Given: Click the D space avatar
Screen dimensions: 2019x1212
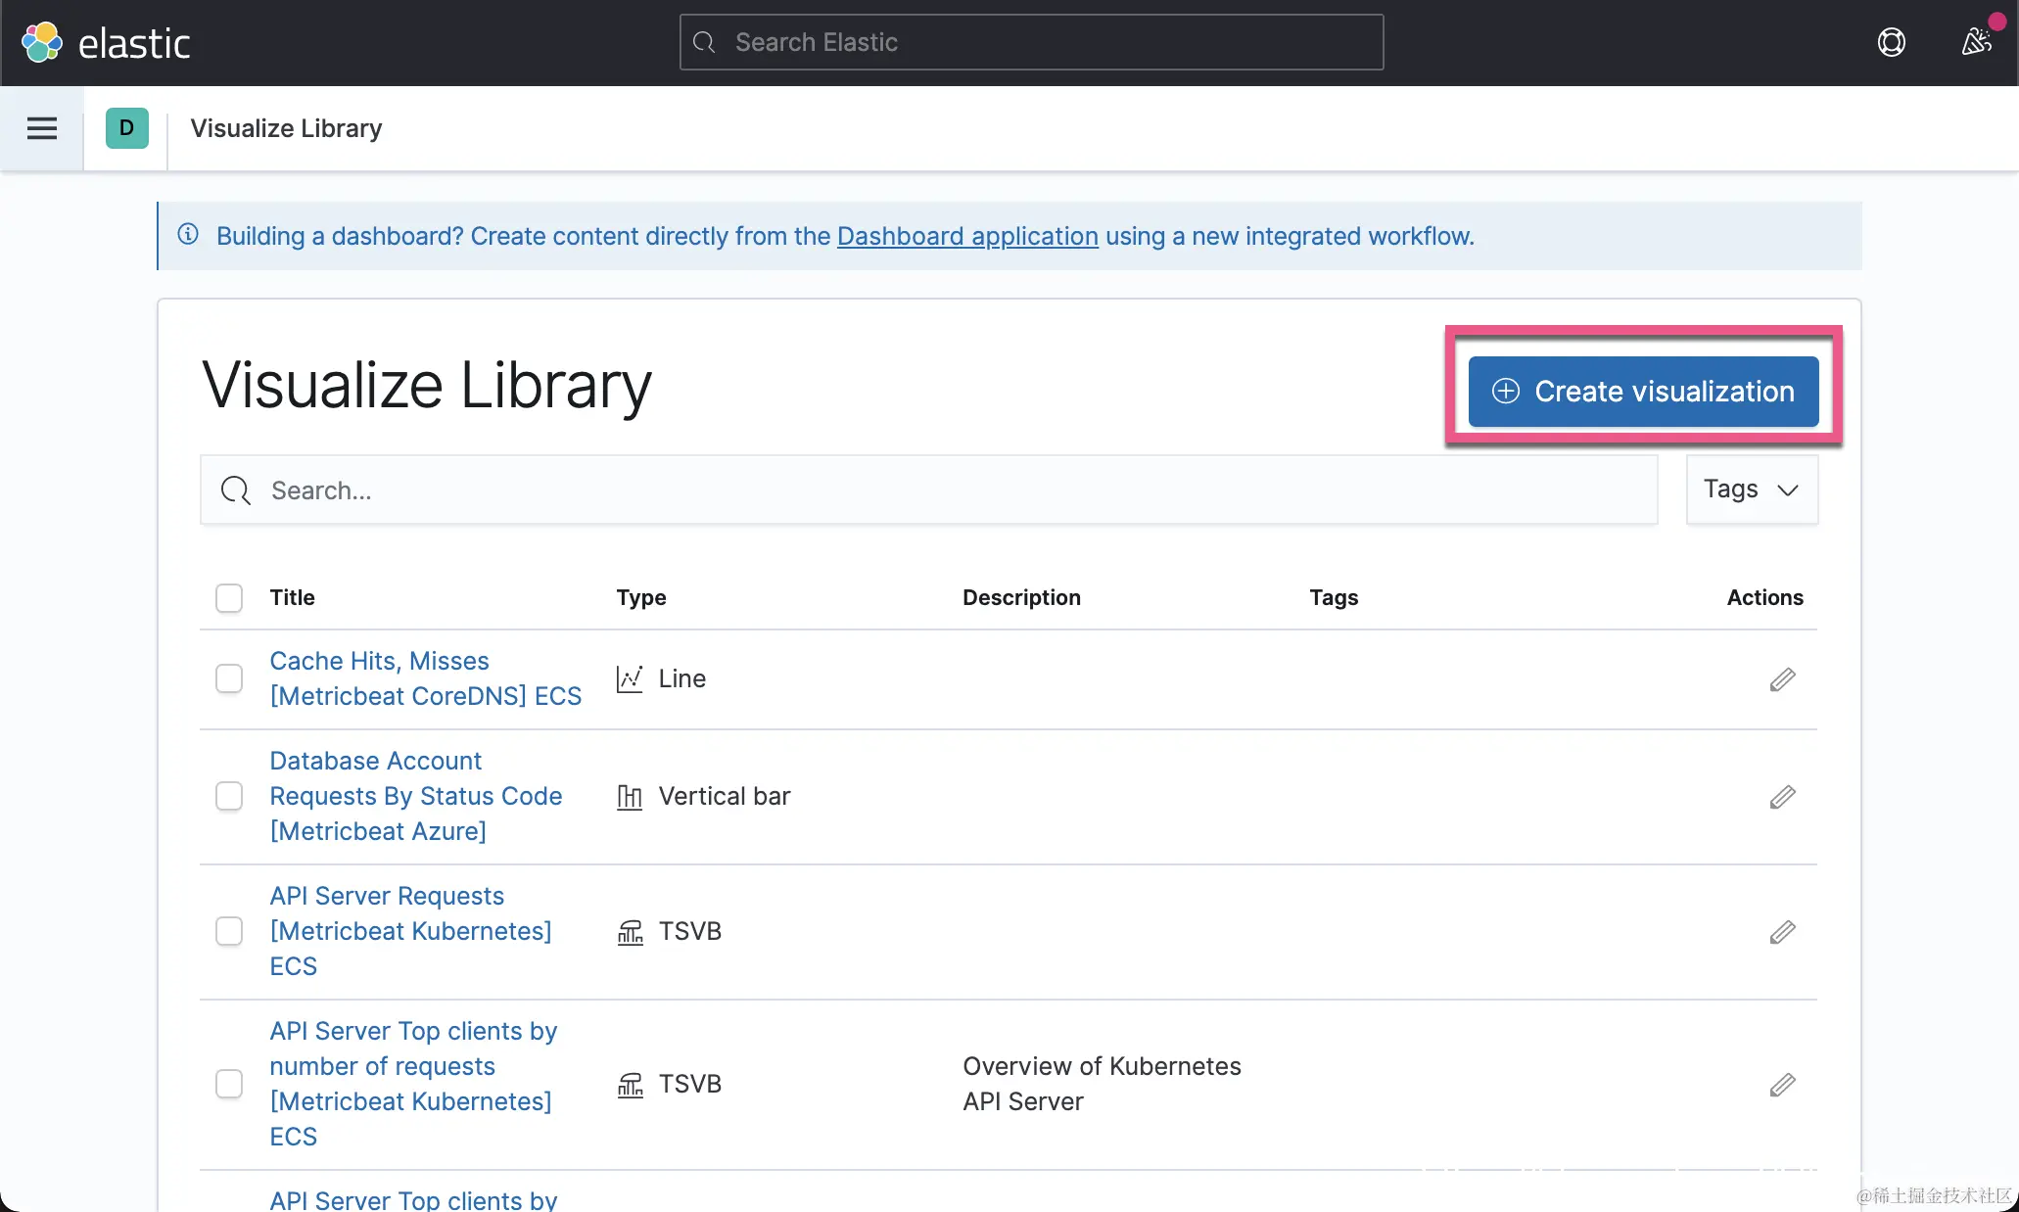Looking at the screenshot, I should (126, 128).
